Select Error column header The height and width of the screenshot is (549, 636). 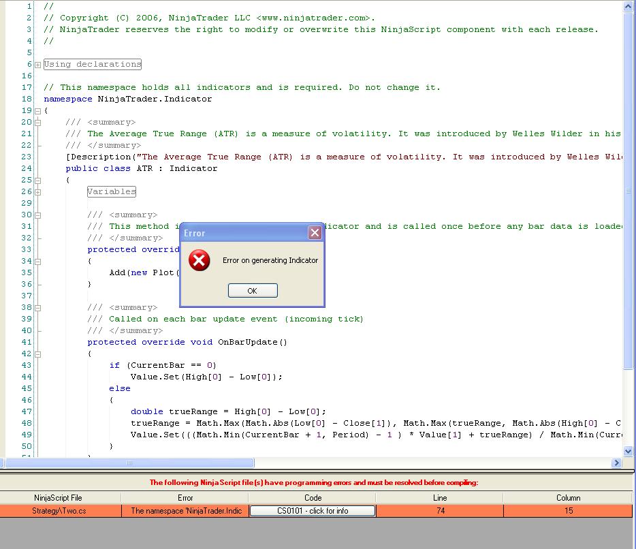[x=185, y=497]
